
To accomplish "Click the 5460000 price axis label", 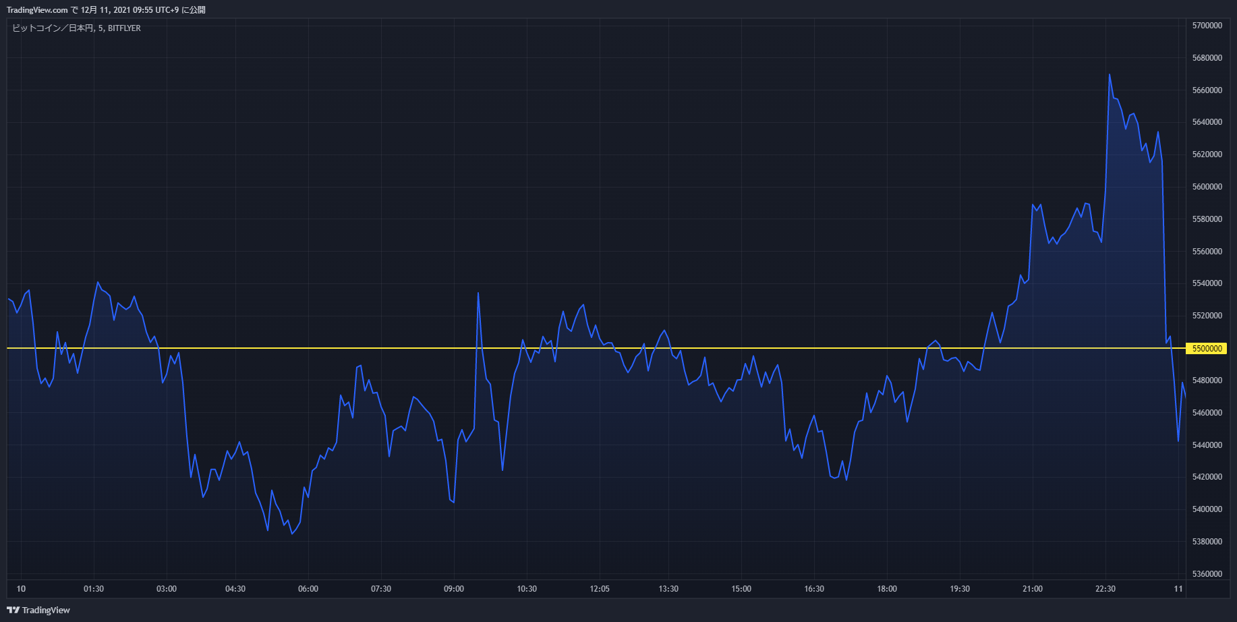I will (1207, 413).
